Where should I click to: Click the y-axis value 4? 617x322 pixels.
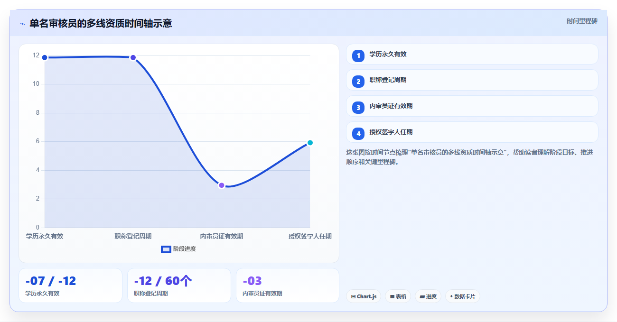coord(37,170)
